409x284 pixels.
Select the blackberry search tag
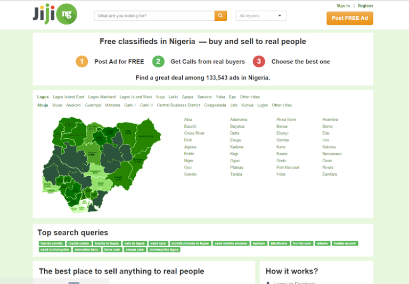pos(279,243)
